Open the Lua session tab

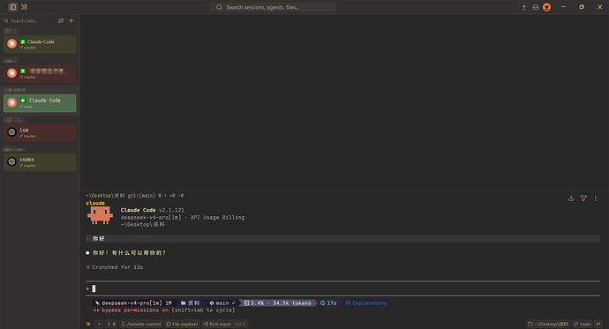(x=40, y=132)
